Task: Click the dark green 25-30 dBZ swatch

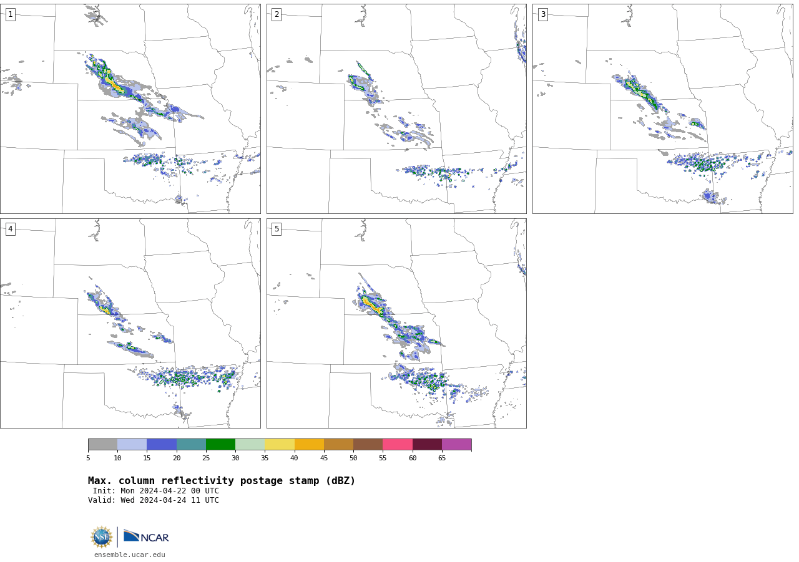Action: pyautogui.click(x=220, y=445)
